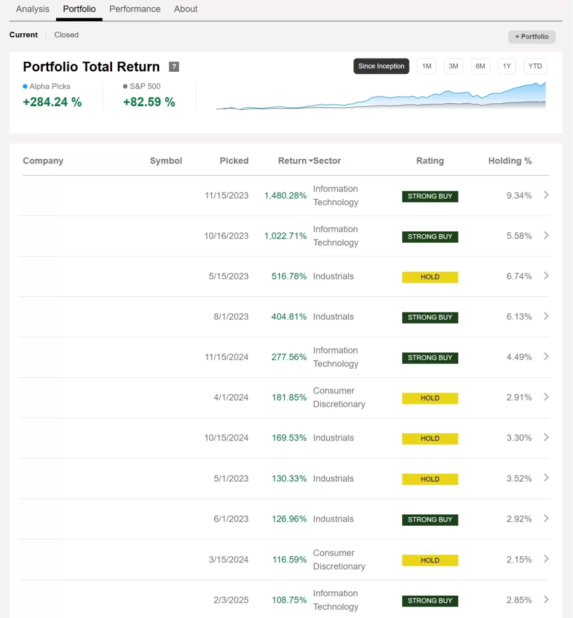
Task: Open chevron for the 277.56% return row
Action: [x=546, y=357]
